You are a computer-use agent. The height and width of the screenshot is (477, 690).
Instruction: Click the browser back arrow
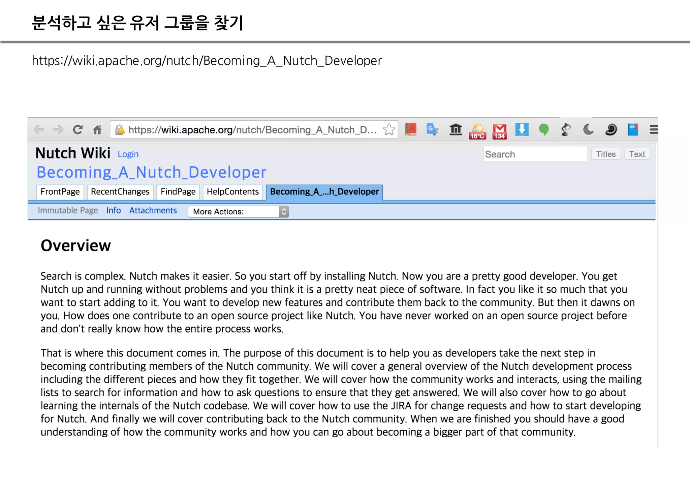(39, 130)
